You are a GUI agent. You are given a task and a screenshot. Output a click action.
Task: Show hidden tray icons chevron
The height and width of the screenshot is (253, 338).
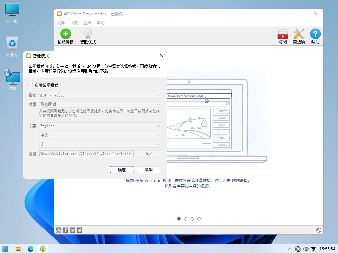(x=290, y=249)
